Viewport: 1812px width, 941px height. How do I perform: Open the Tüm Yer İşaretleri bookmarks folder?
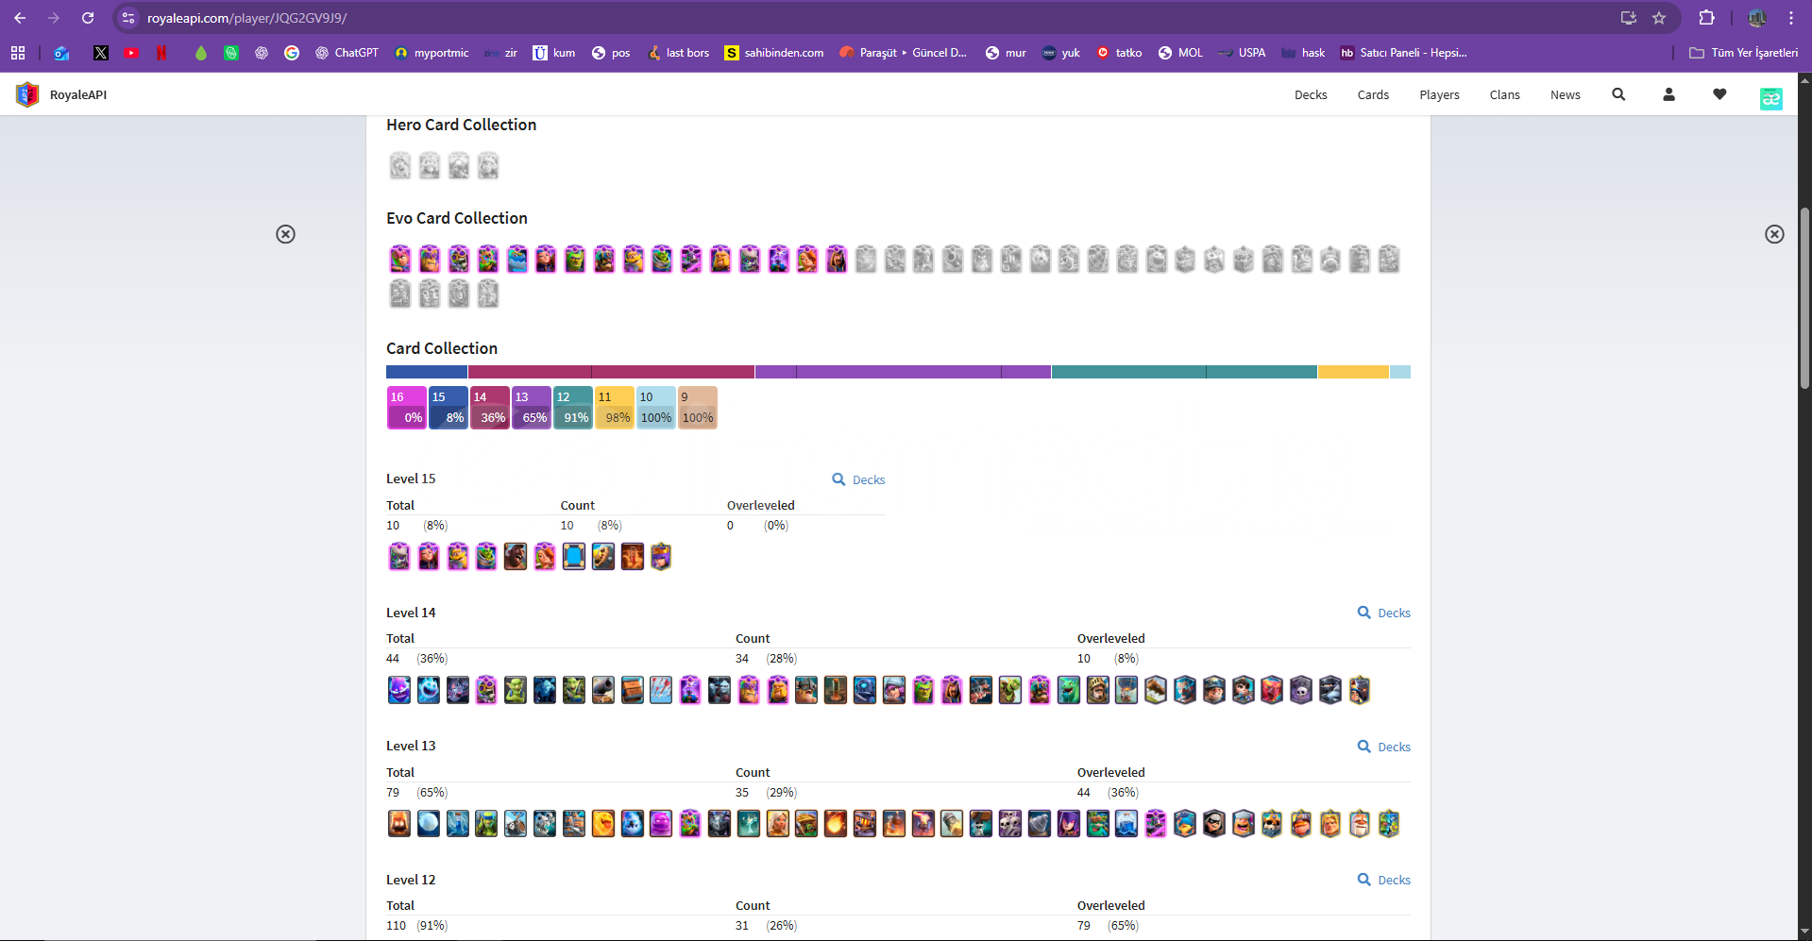[x=1743, y=53]
